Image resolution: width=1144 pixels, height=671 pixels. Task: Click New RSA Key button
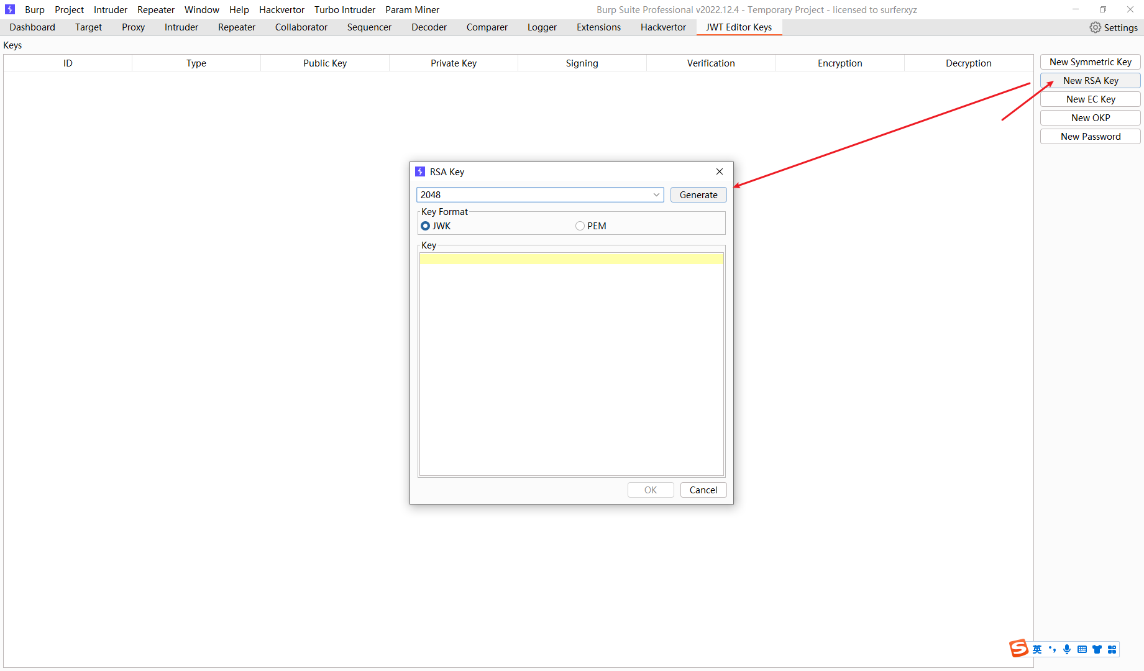tap(1091, 81)
